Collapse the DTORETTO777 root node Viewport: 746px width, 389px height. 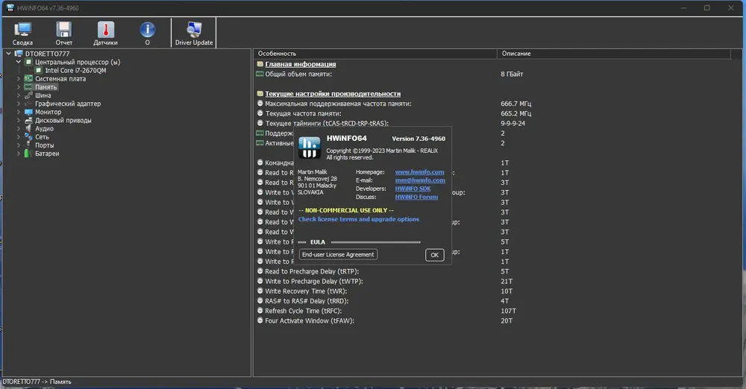pyautogui.click(x=8, y=54)
